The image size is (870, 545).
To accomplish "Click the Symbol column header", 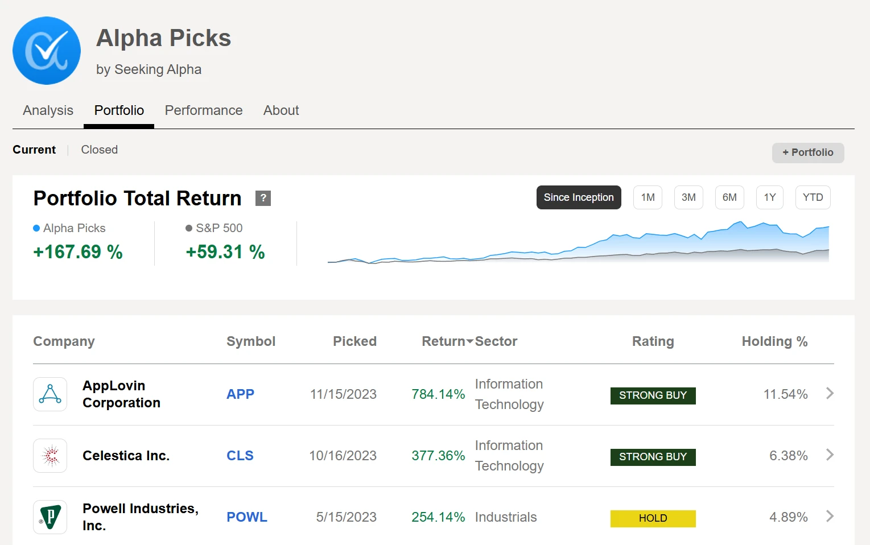I will pos(251,341).
